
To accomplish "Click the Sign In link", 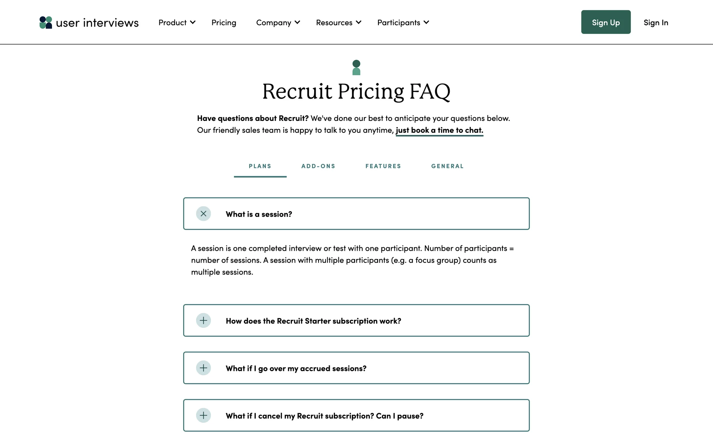I will point(656,23).
